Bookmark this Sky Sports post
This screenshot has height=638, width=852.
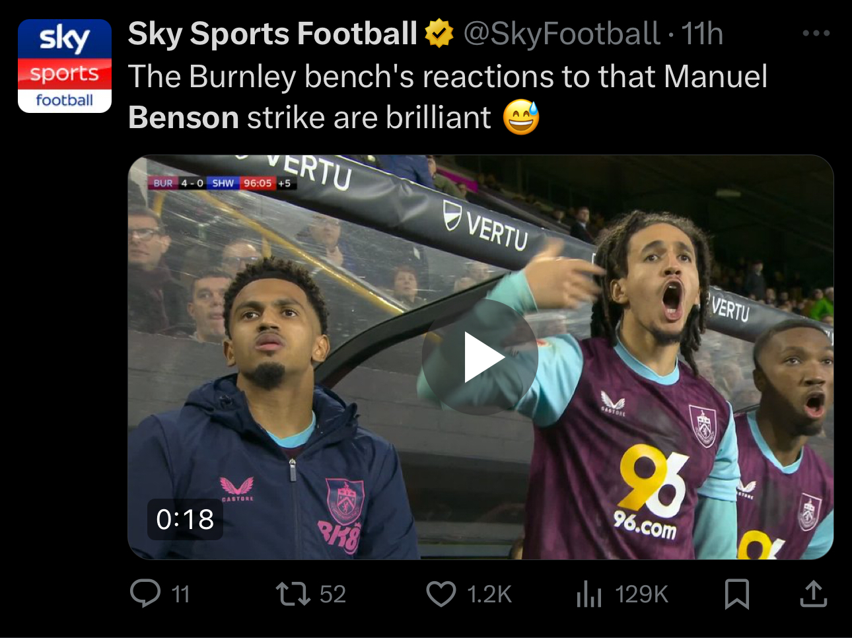[x=736, y=593]
